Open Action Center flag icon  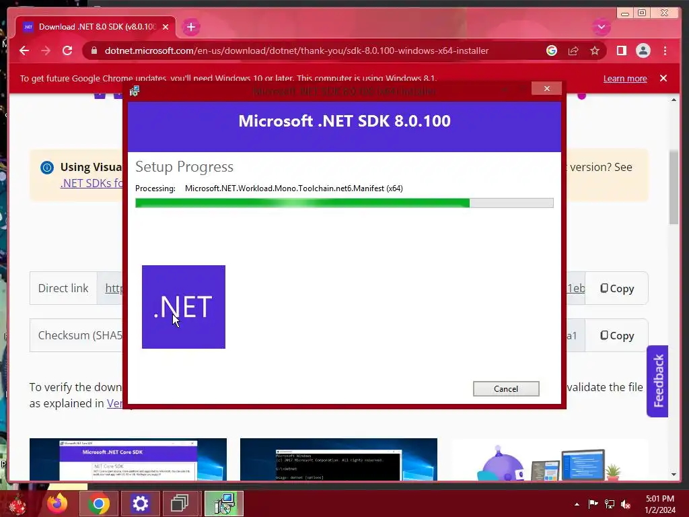tap(593, 504)
